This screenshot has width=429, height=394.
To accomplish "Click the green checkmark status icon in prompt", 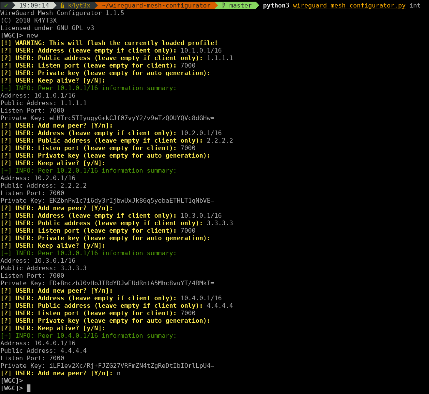I will pyautogui.click(x=6, y=5).
